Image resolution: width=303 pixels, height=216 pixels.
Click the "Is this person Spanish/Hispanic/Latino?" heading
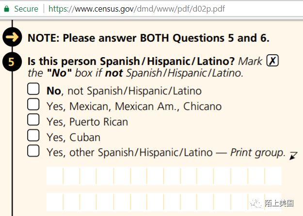click(x=131, y=62)
